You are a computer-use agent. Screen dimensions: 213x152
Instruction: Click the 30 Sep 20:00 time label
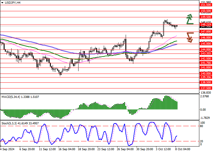point(145,149)
